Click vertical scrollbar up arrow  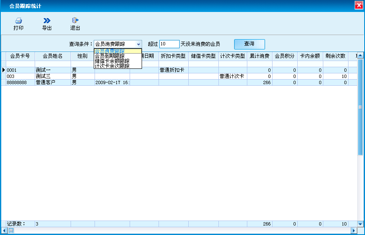point(360,56)
